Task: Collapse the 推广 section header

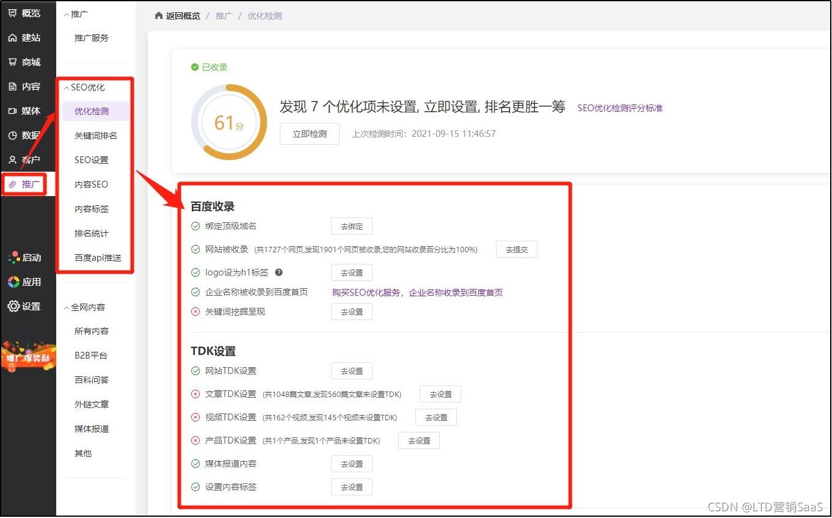Action: tap(75, 12)
